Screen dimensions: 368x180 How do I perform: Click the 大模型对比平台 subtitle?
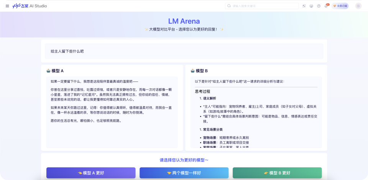184,29
